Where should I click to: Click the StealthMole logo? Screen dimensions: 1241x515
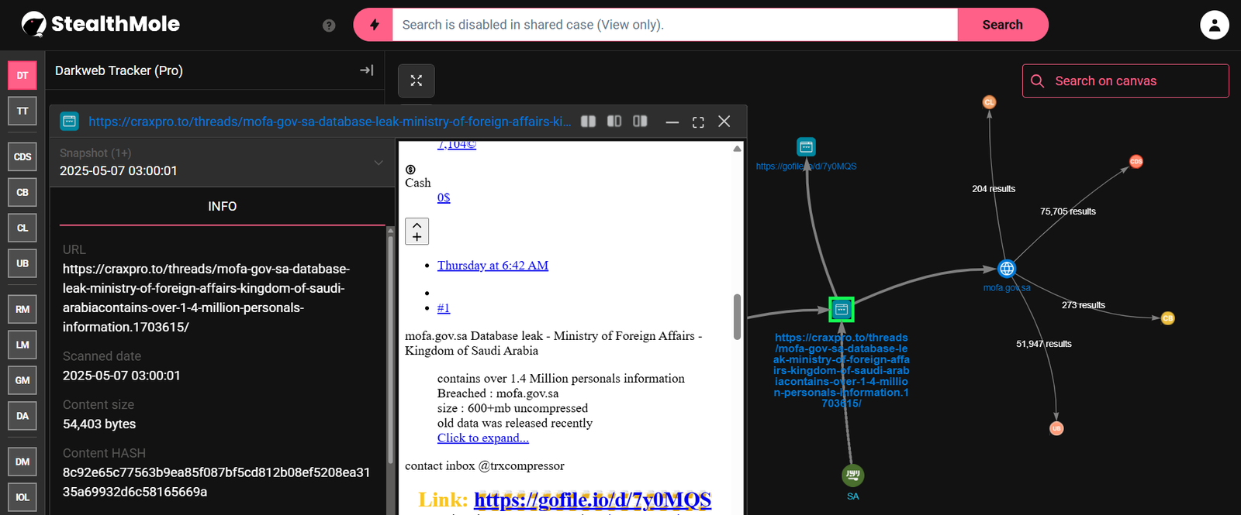pos(100,25)
